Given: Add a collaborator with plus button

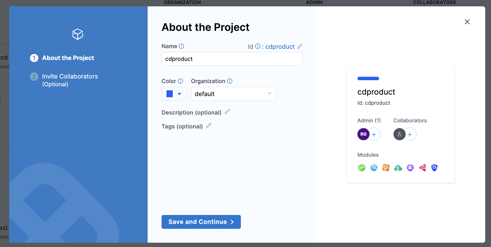Looking at the screenshot, I should click(410, 134).
